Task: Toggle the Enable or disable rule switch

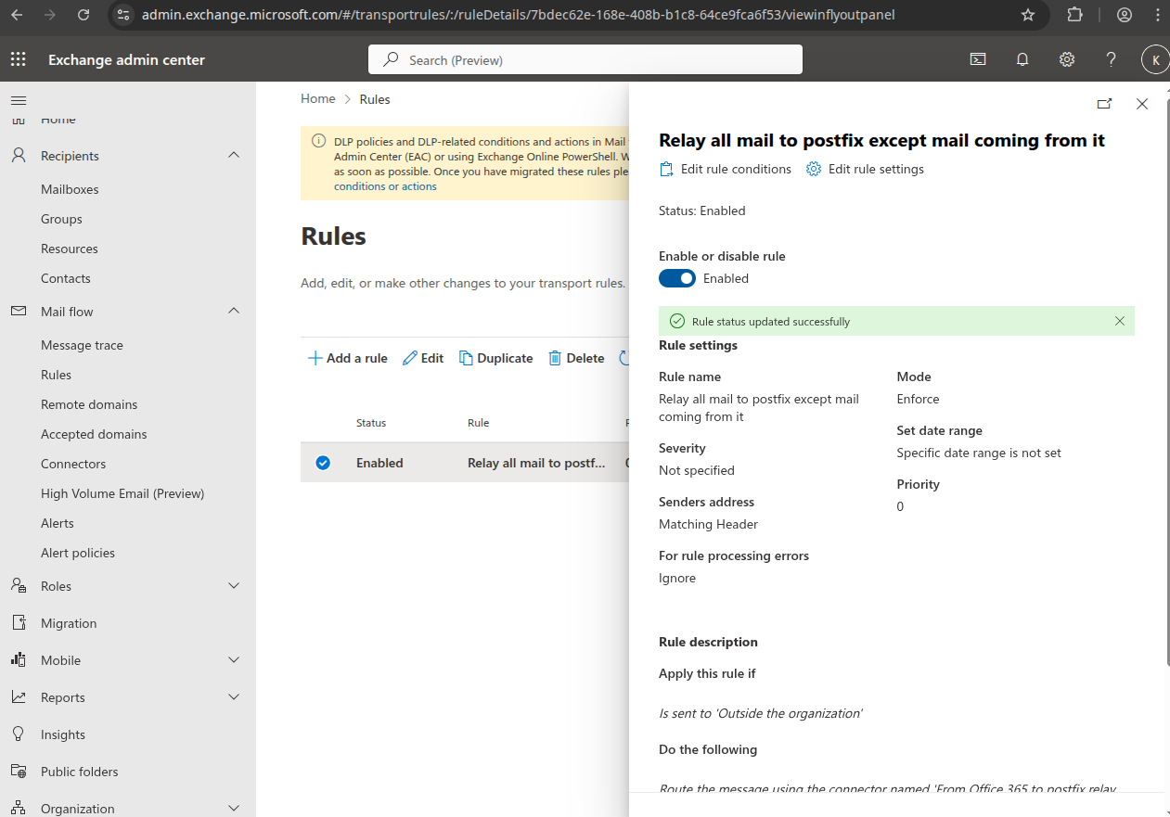Action: pos(677,278)
